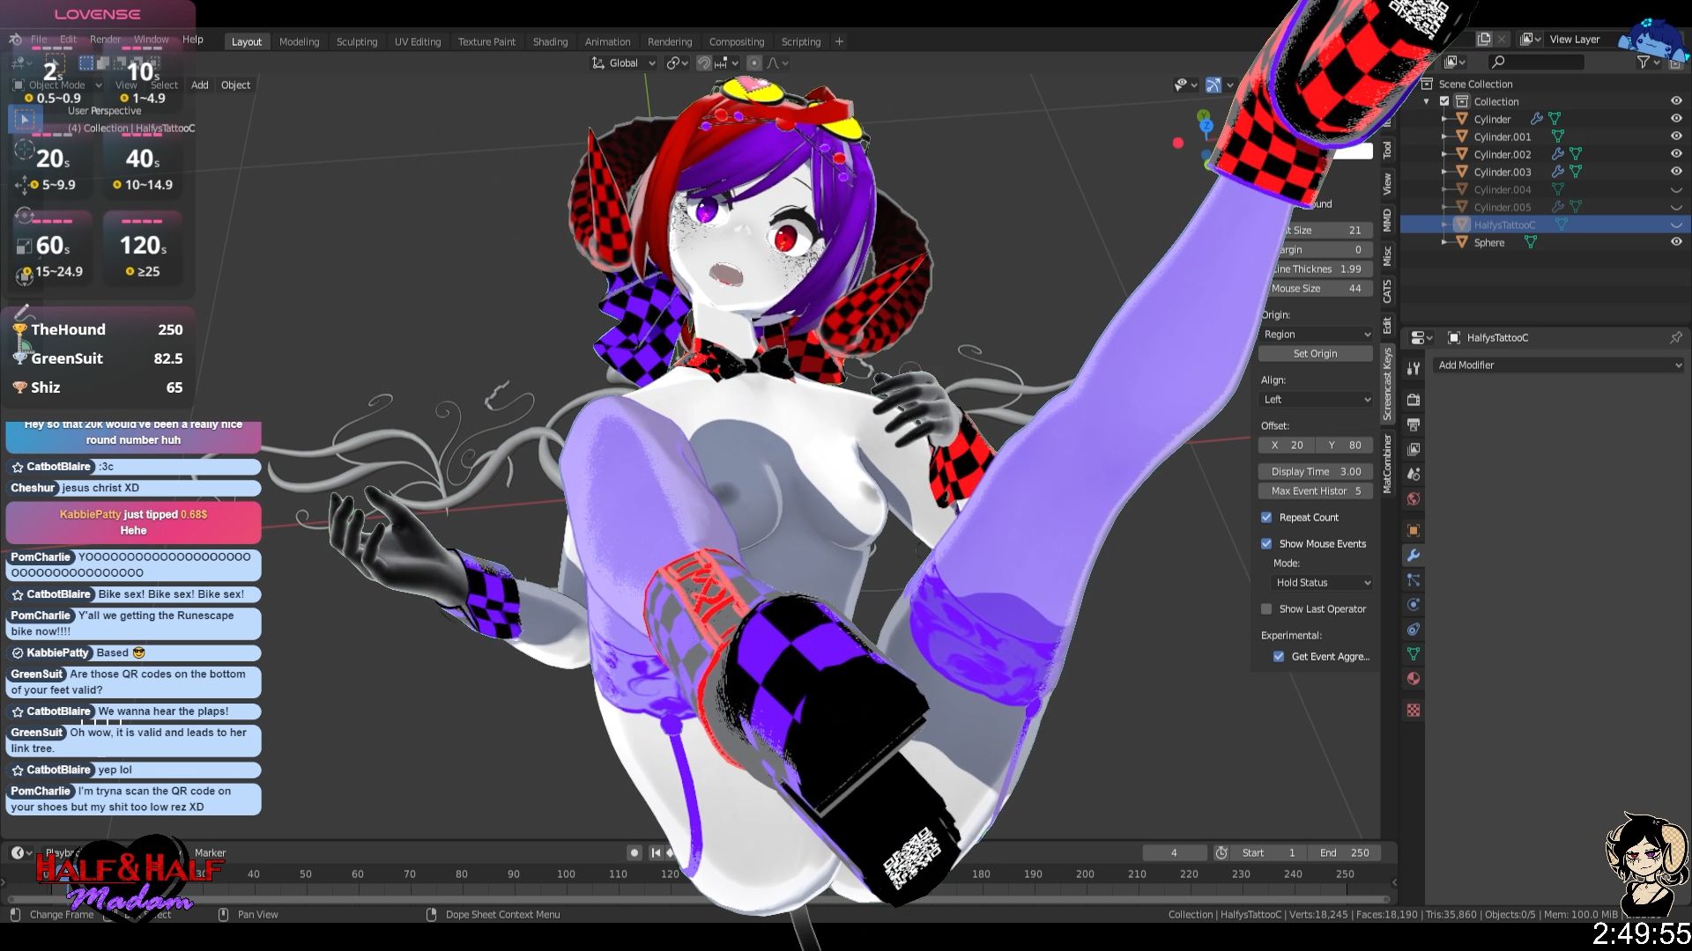The width and height of the screenshot is (1692, 951).
Task: Open the pivot point dropdown
Action: coord(677,63)
